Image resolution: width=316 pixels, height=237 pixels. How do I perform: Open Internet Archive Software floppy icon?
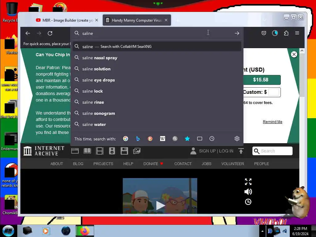(x=124, y=151)
